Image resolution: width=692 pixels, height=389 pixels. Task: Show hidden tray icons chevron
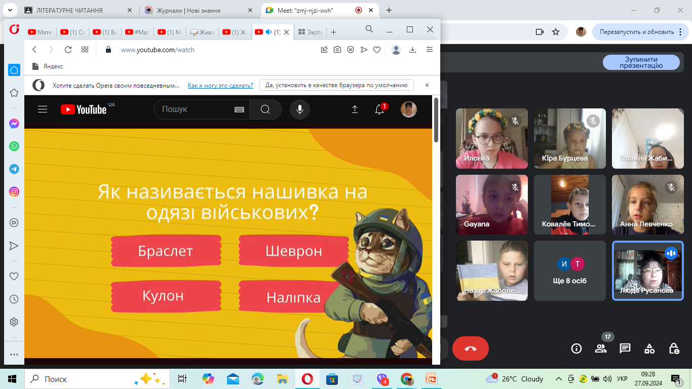pyautogui.click(x=559, y=379)
